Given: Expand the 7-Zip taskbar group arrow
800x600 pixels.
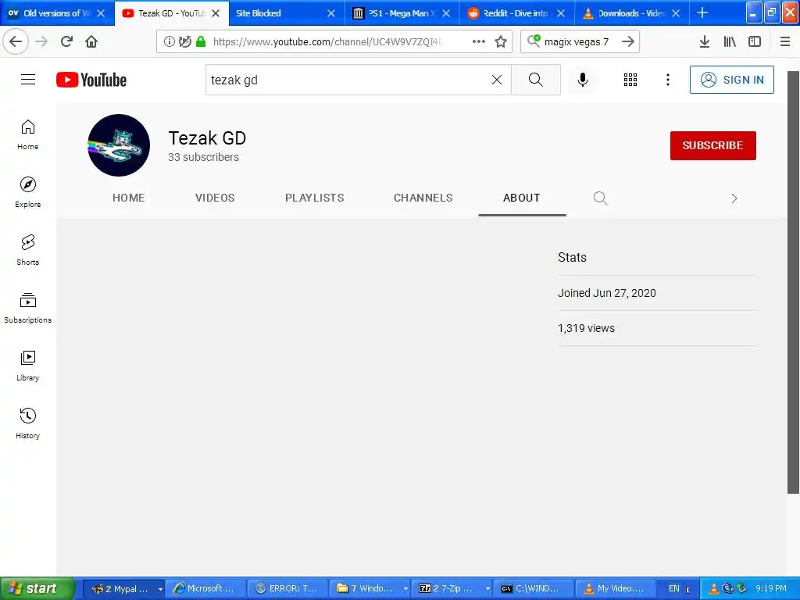Looking at the screenshot, I should pyautogui.click(x=487, y=589).
